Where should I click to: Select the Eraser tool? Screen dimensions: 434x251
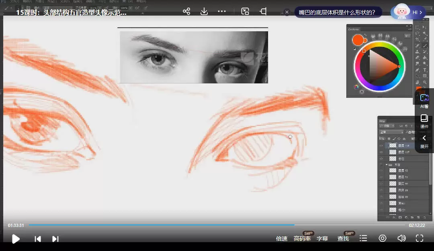click(x=417, y=58)
